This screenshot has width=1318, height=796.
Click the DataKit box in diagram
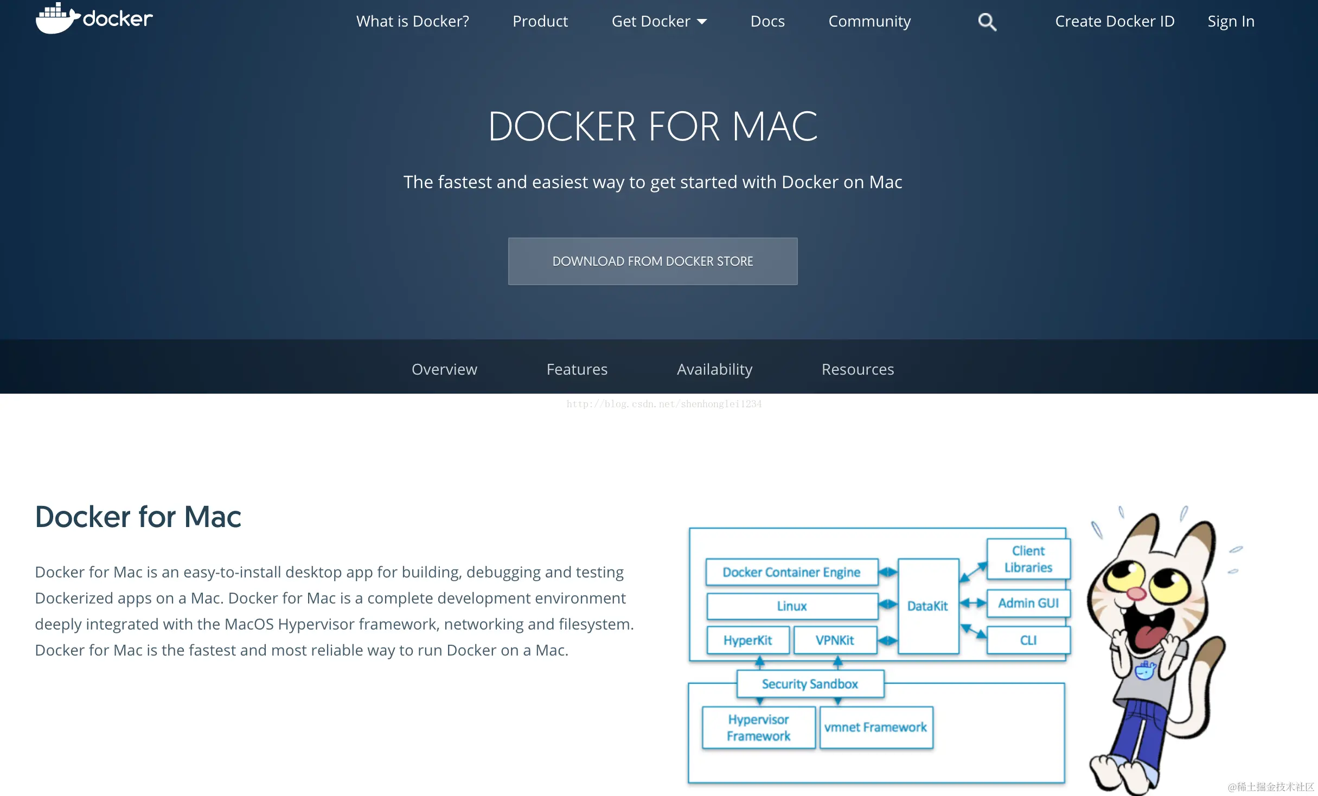pos(927,606)
